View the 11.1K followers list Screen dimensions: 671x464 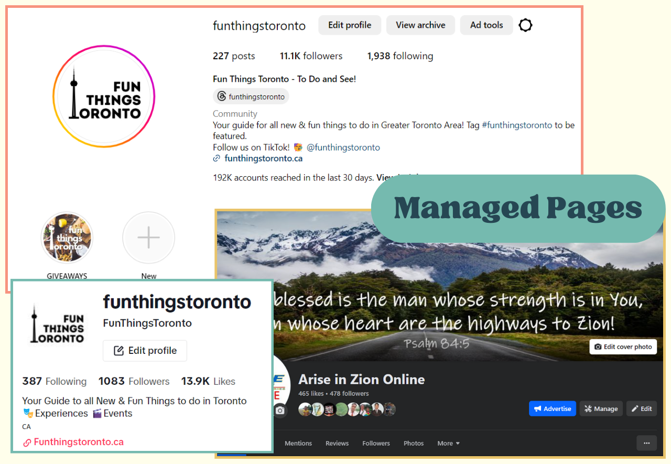[311, 56]
